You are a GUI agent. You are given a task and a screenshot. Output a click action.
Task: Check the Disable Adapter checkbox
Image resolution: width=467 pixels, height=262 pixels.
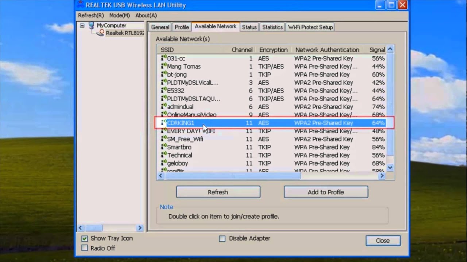click(222, 238)
